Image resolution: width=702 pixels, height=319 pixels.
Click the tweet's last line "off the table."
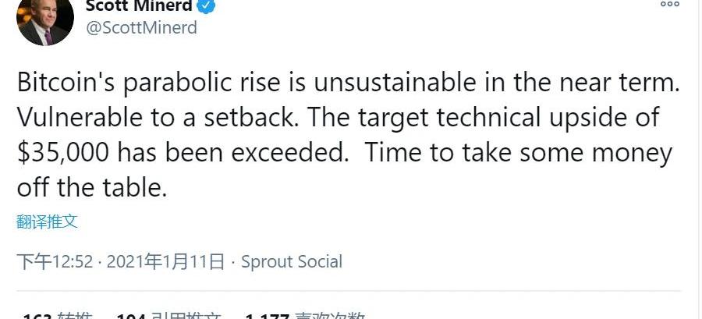92,187
